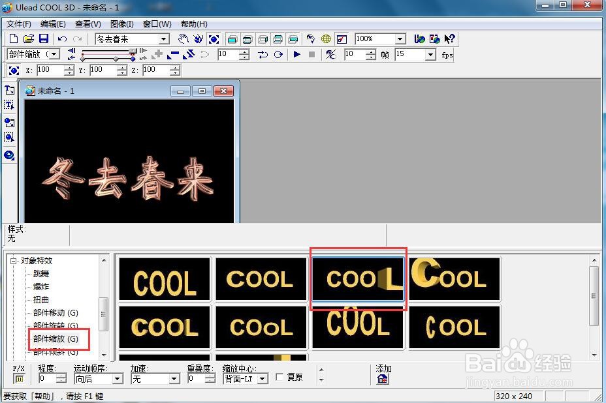This screenshot has width=606, height=403.
Task: Open the 加速 dropdown set to 无
Action: coord(174,379)
